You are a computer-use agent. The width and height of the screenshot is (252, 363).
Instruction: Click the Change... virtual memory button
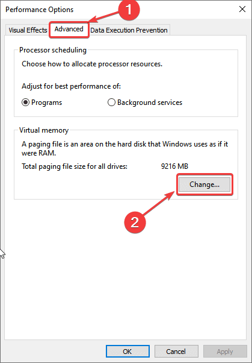tap(204, 185)
